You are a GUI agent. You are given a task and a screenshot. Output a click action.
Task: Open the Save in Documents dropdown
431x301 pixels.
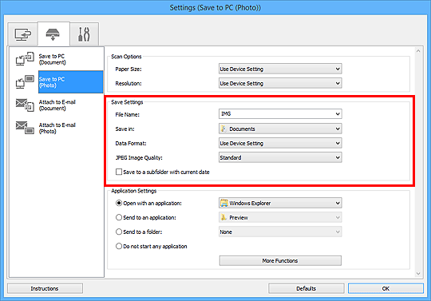point(280,129)
